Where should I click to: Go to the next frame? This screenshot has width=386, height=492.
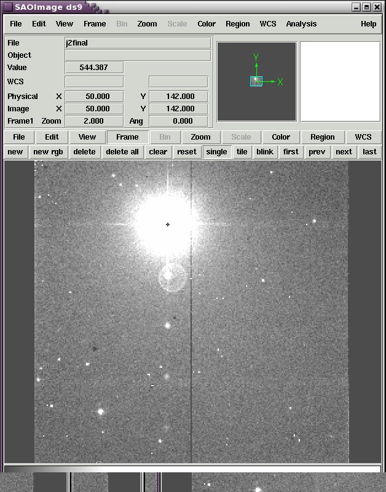pos(344,152)
